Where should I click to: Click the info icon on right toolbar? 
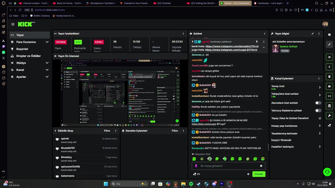[329, 35]
